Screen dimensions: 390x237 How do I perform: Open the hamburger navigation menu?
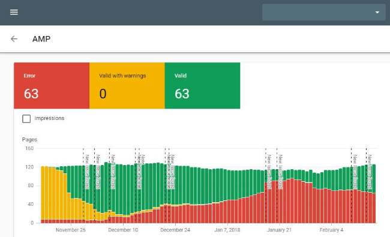(x=14, y=12)
